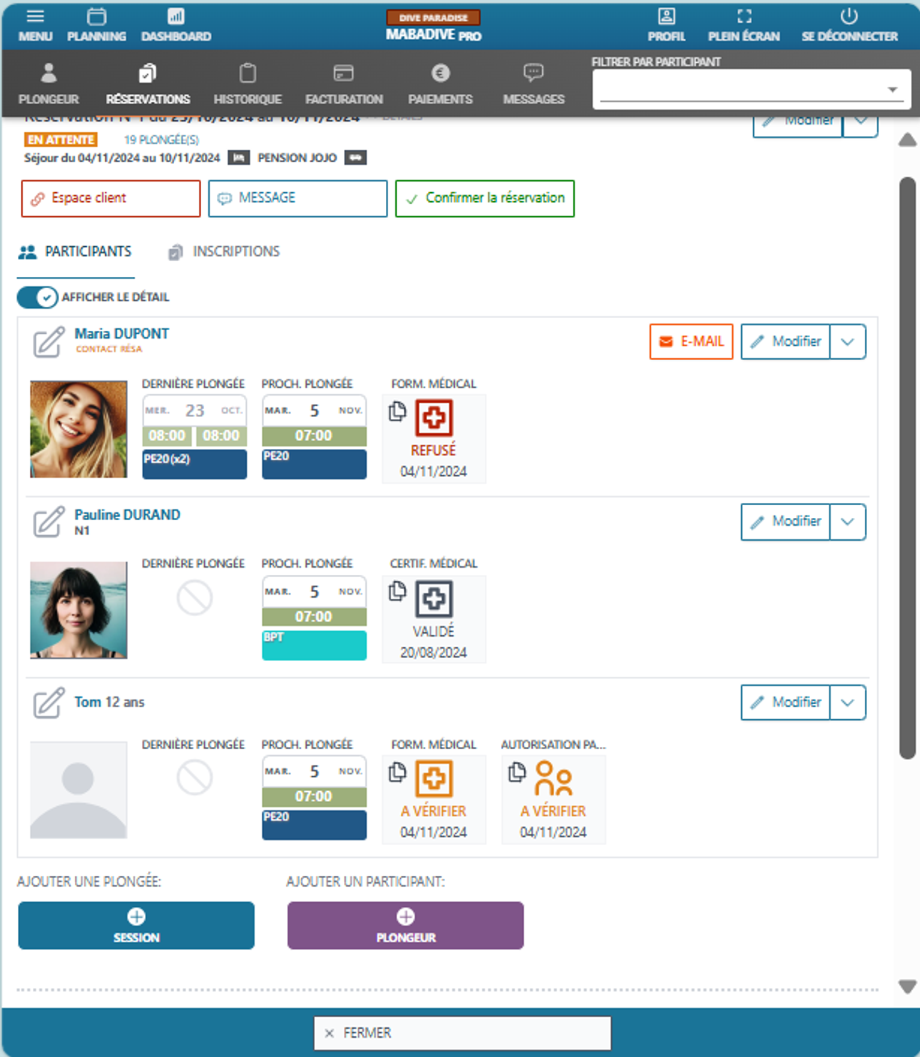This screenshot has width=920, height=1057.
Task: Expand the dropdown arrow next to Pauline's Modifier
Action: (848, 522)
